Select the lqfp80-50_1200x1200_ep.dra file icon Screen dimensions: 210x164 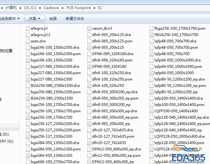[151, 79]
